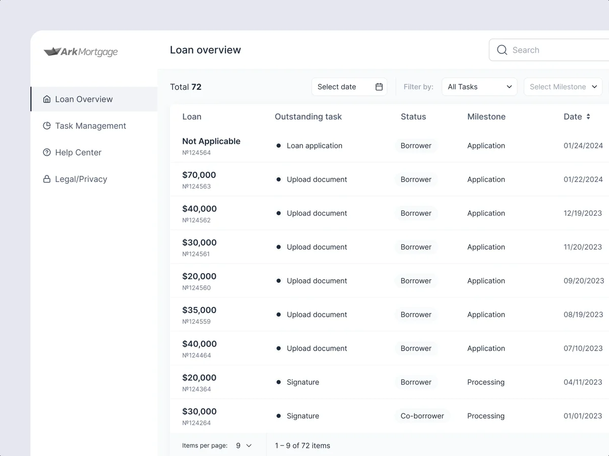Open the Items per page dropdown
This screenshot has width=609, height=456.
pos(244,446)
